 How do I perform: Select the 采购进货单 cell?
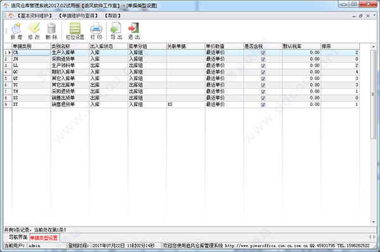(70, 59)
